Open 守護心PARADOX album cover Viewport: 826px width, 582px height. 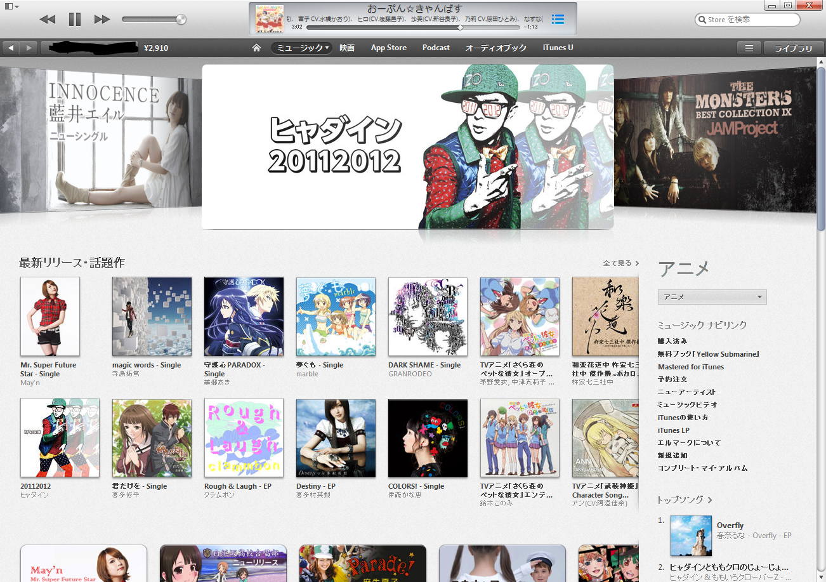click(244, 316)
